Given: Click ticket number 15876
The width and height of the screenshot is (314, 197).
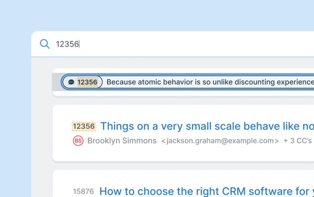Looking at the screenshot, I should coord(83,191).
